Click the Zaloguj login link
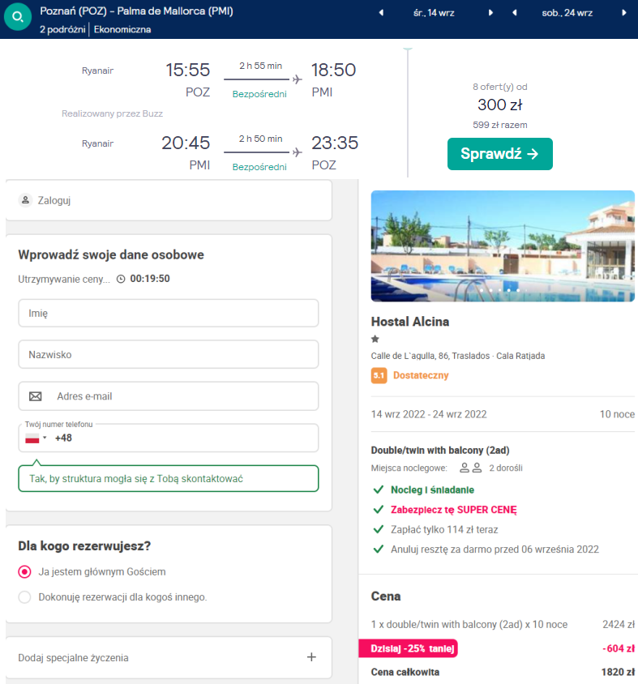Screen dimensions: 638x684 tap(54, 200)
